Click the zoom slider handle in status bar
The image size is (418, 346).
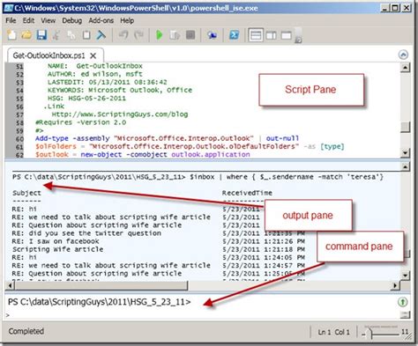pos(369,333)
